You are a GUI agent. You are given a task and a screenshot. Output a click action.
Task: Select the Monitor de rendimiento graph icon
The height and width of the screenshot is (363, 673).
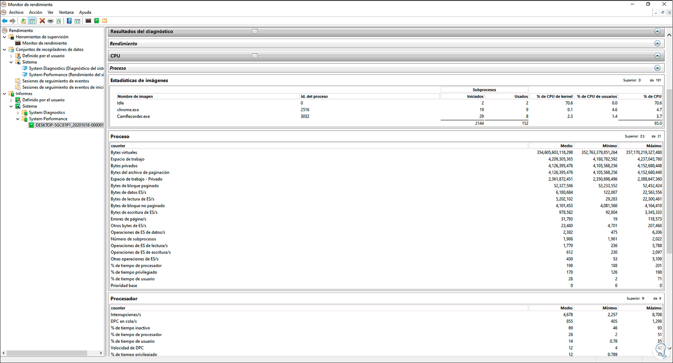pyautogui.click(x=88, y=21)
